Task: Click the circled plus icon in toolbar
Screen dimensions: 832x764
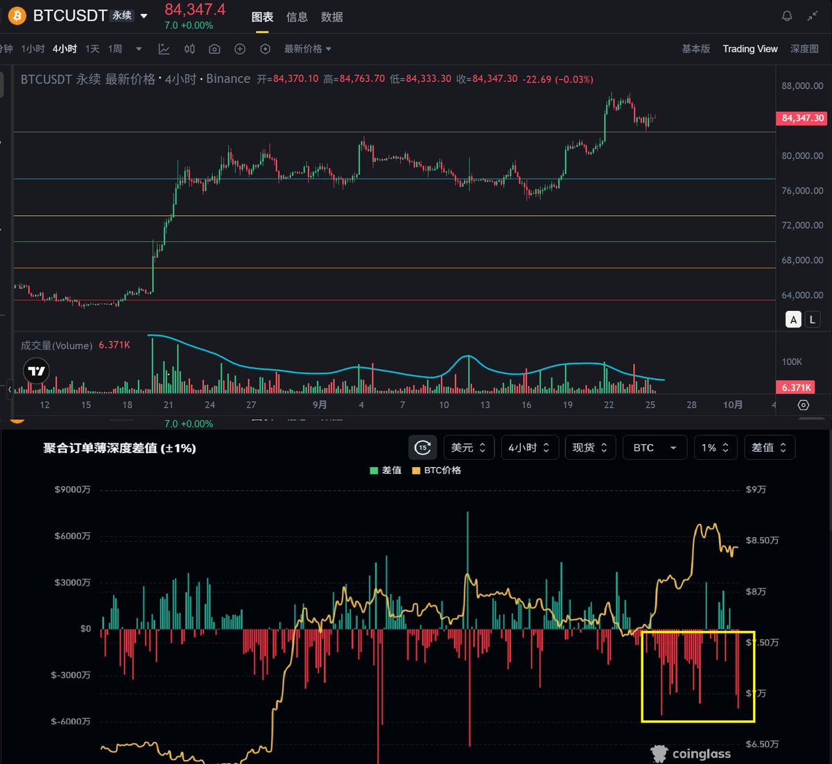Action: point(240,49)
